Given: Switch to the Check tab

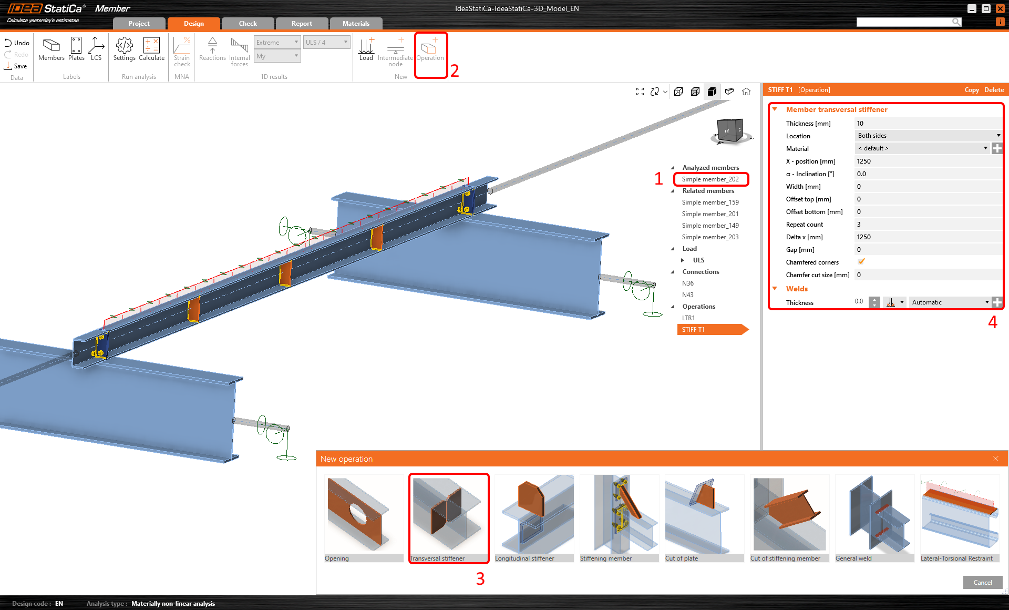Looking at the screenshot, I should pyautogui.click(x=248, y=24).
